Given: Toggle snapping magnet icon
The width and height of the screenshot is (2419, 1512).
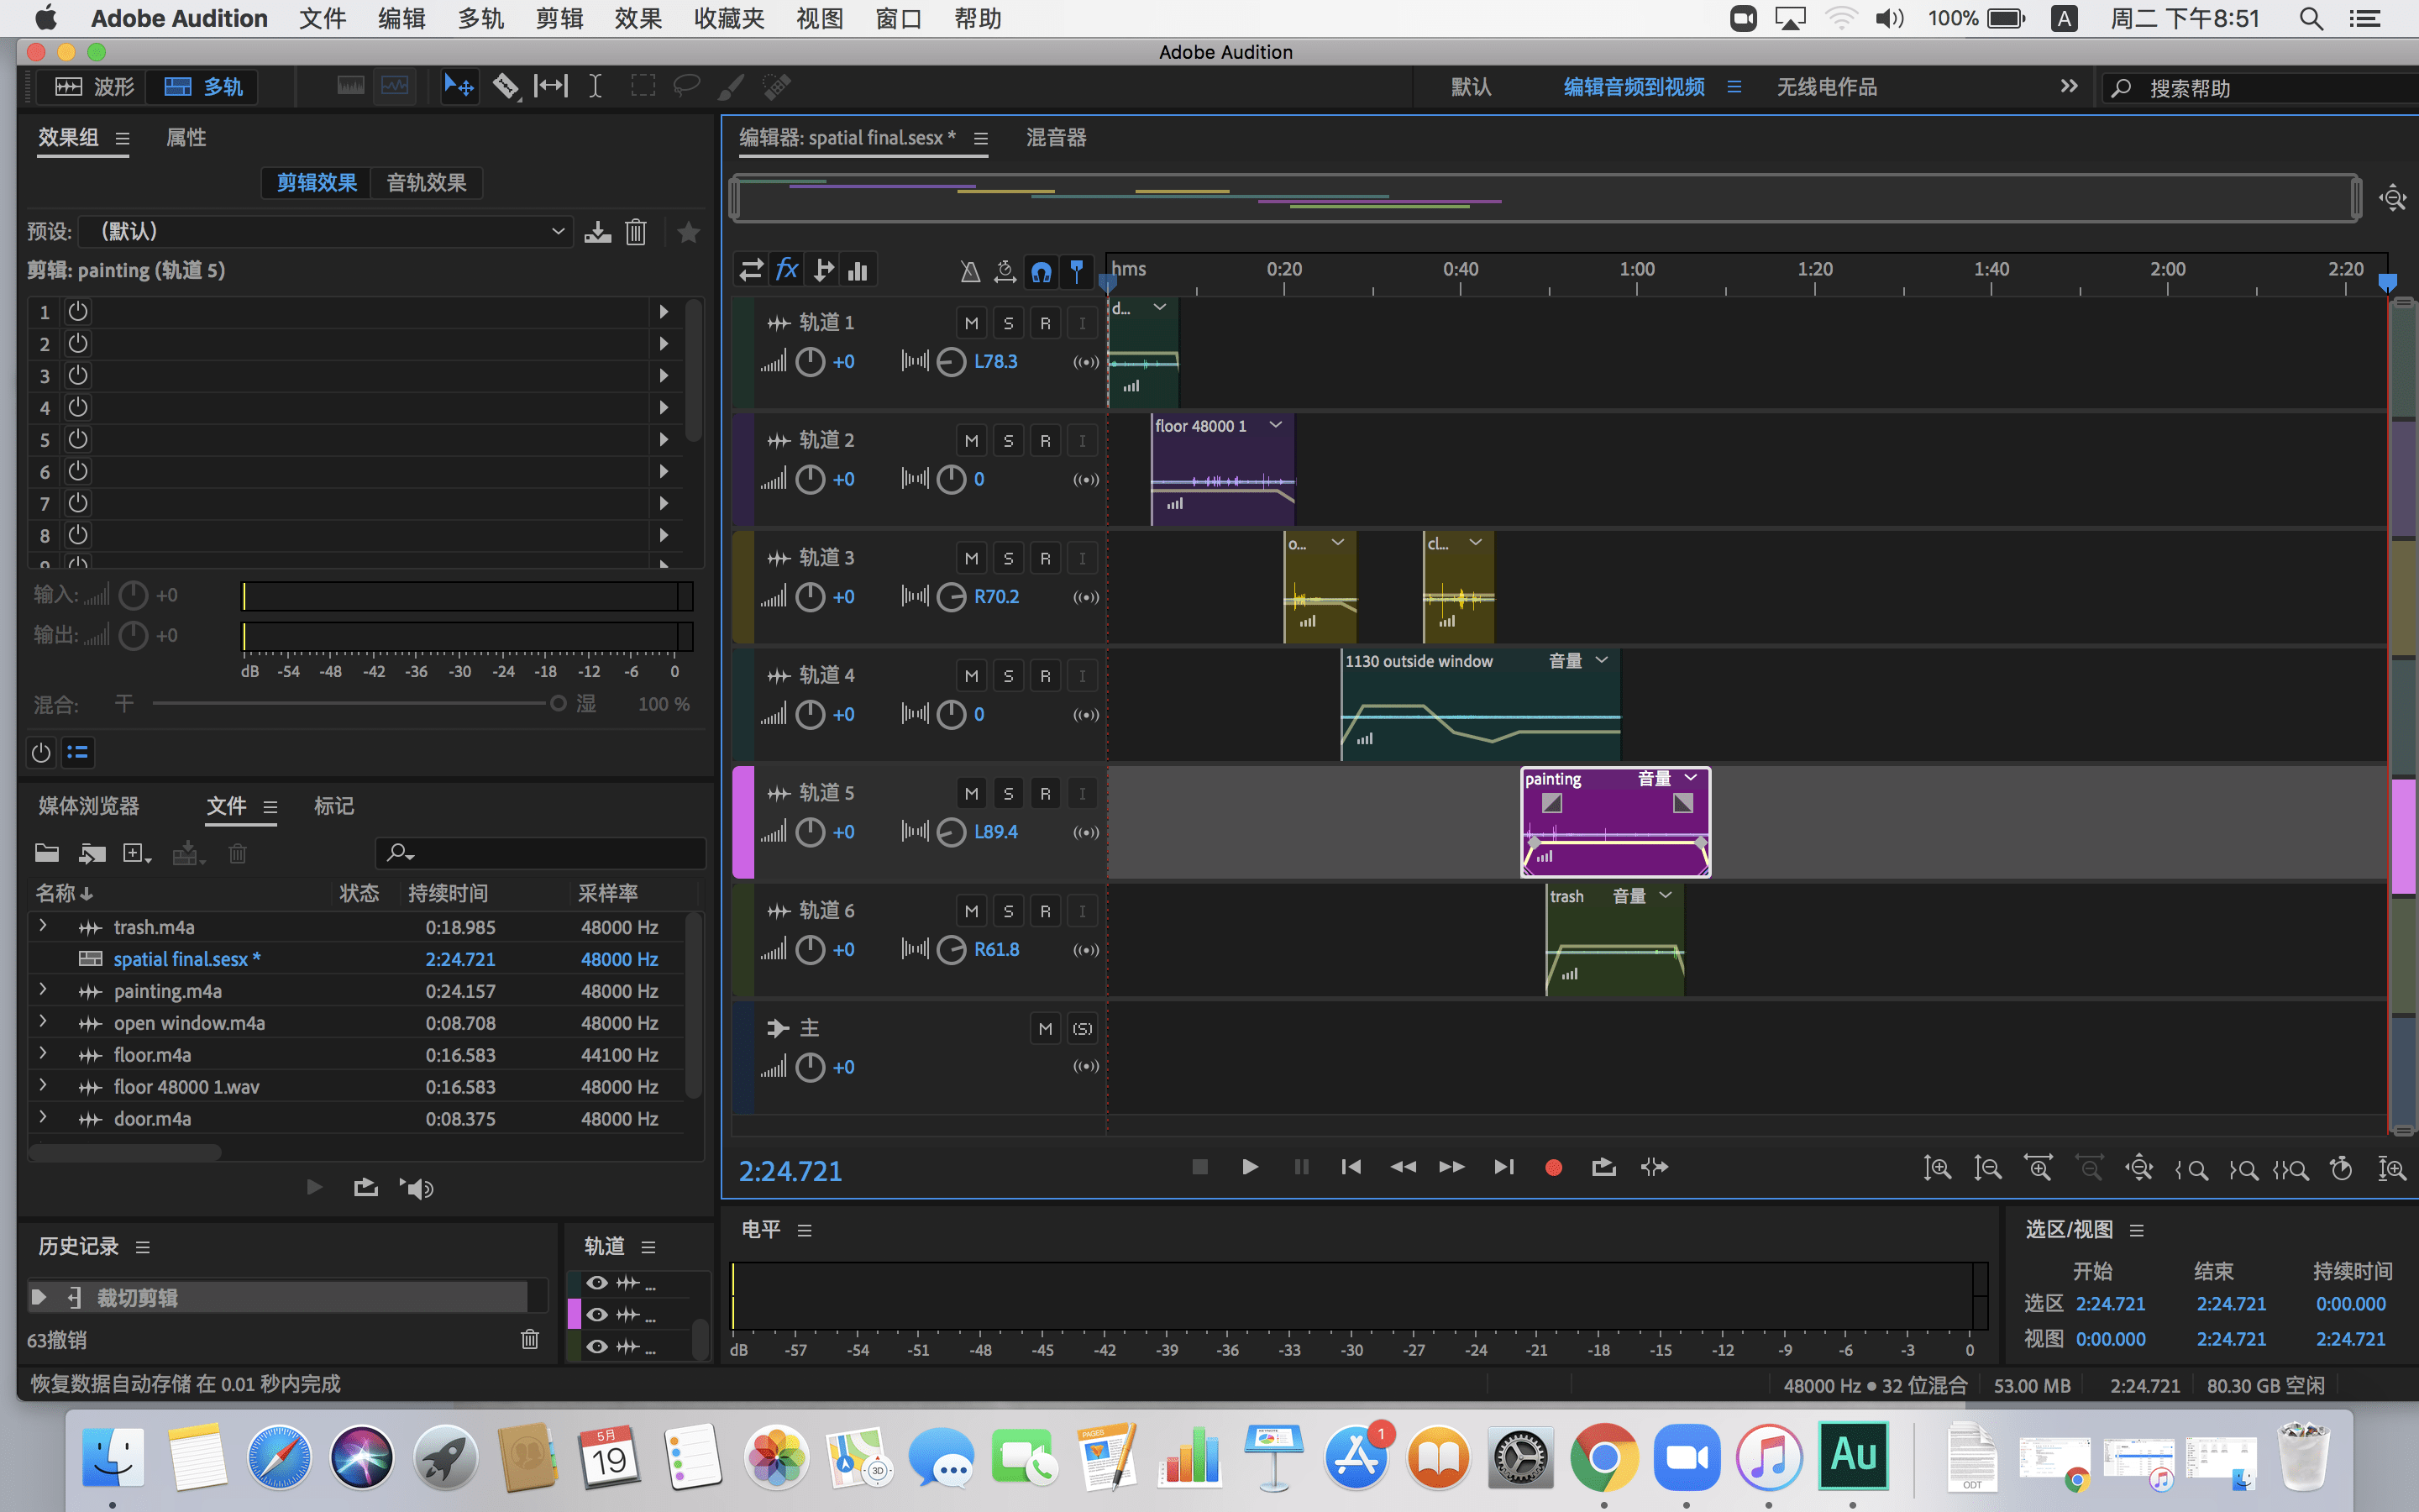Looking at the screenshot, I should 1041,271.
